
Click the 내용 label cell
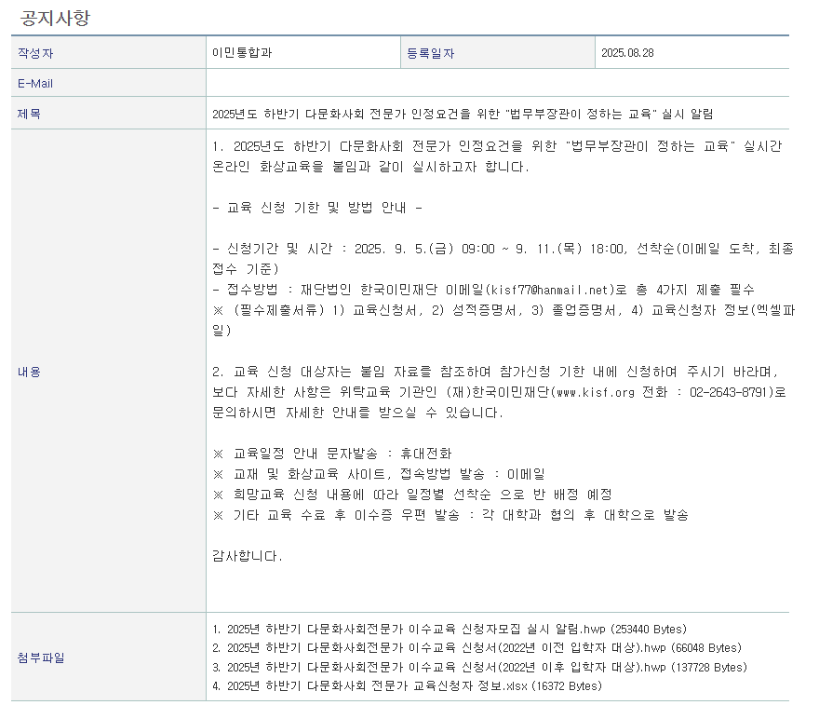tap(108, 372)
